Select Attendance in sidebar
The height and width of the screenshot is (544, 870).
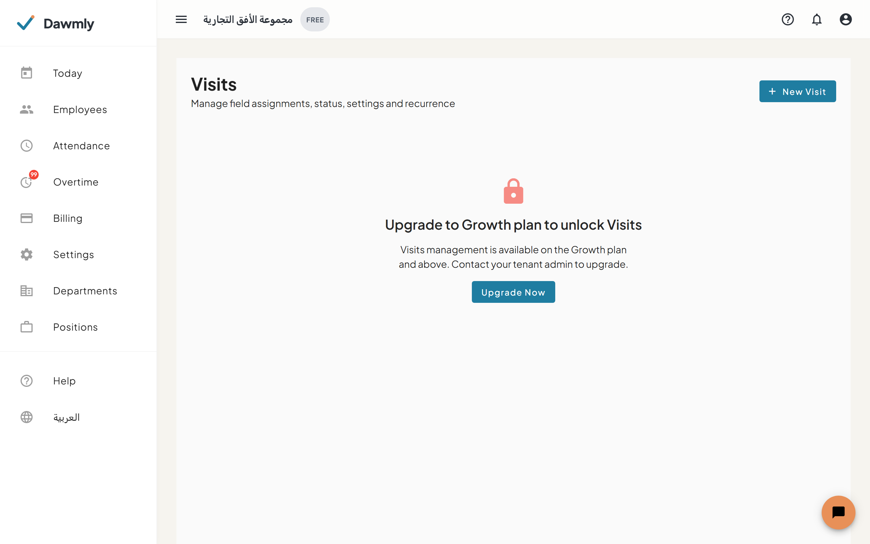pyautogui.click(x=78, y=146)
